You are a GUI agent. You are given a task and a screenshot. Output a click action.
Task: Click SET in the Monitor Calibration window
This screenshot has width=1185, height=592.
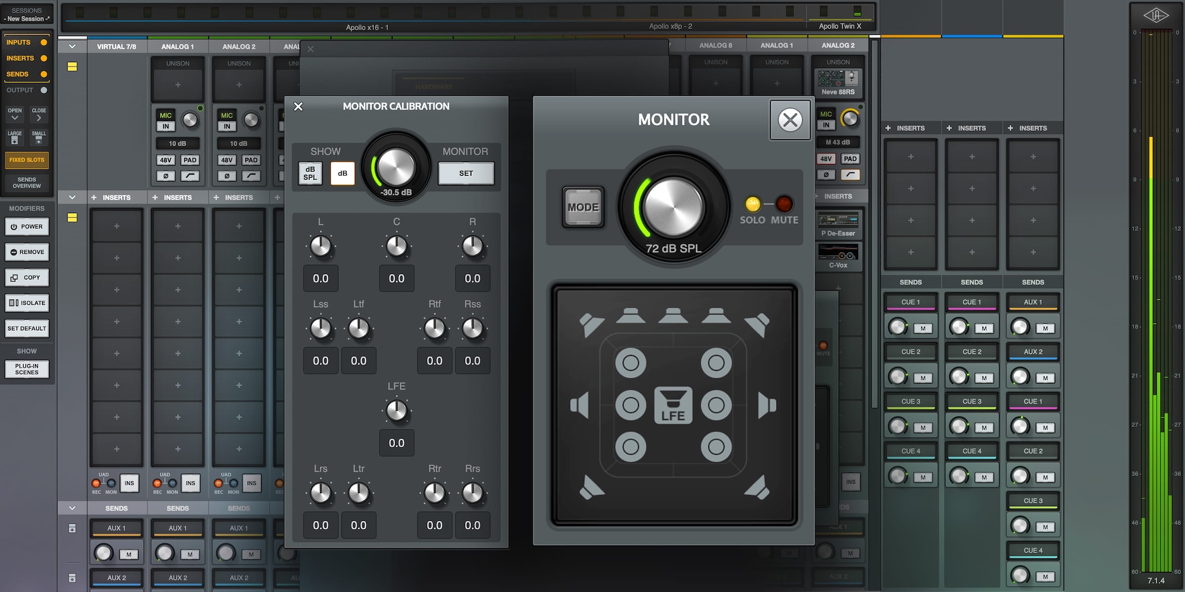click(466, 173)
